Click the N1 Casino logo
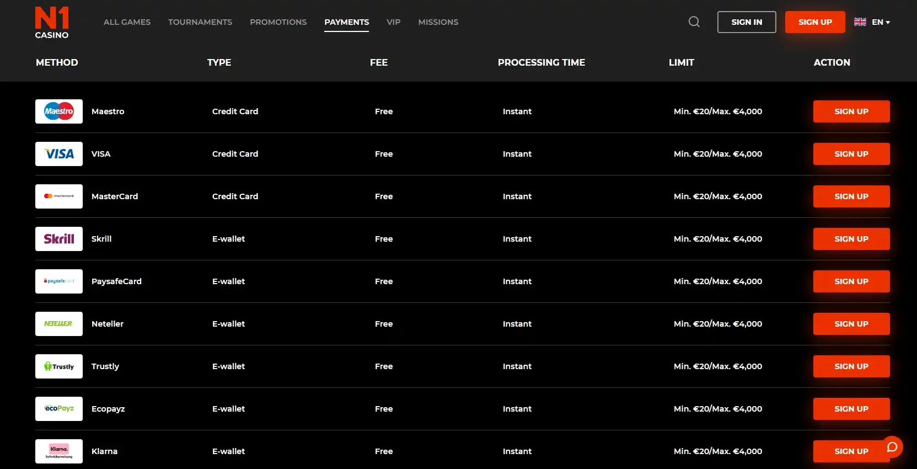Screen dimensions: 917x469 (x=52, y=23)
